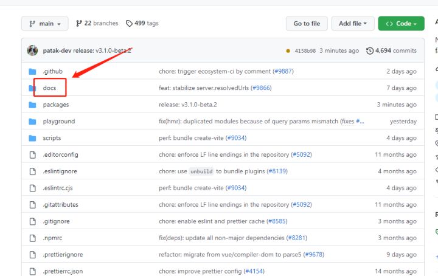The width and height of the screenshot is (438, 276).
Task: Open pull request #4154 link
Action: pos(254,271)
